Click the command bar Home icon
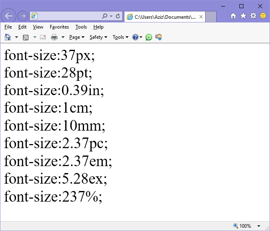270x231 pixels. tap(8, 37)
